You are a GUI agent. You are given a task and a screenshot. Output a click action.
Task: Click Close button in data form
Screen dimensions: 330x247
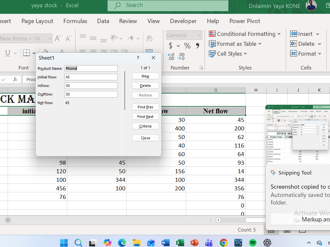[146, 138]
